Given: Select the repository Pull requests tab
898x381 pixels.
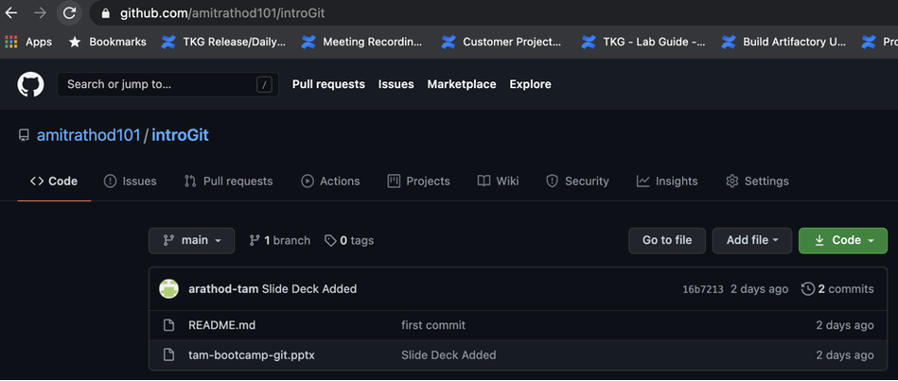Looking at the screenshot, I should tap(228, 181).
